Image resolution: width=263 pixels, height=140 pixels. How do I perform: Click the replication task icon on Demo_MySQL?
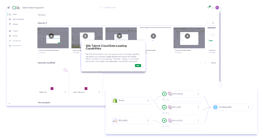[x=170, y=120]
